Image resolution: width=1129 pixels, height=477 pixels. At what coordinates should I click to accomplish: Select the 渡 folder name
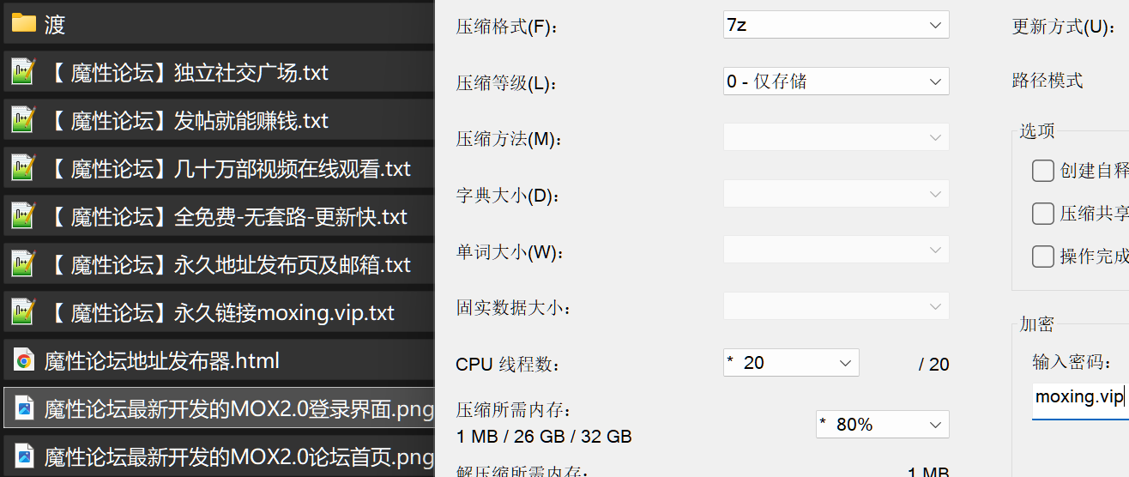(x=55, y=24)
